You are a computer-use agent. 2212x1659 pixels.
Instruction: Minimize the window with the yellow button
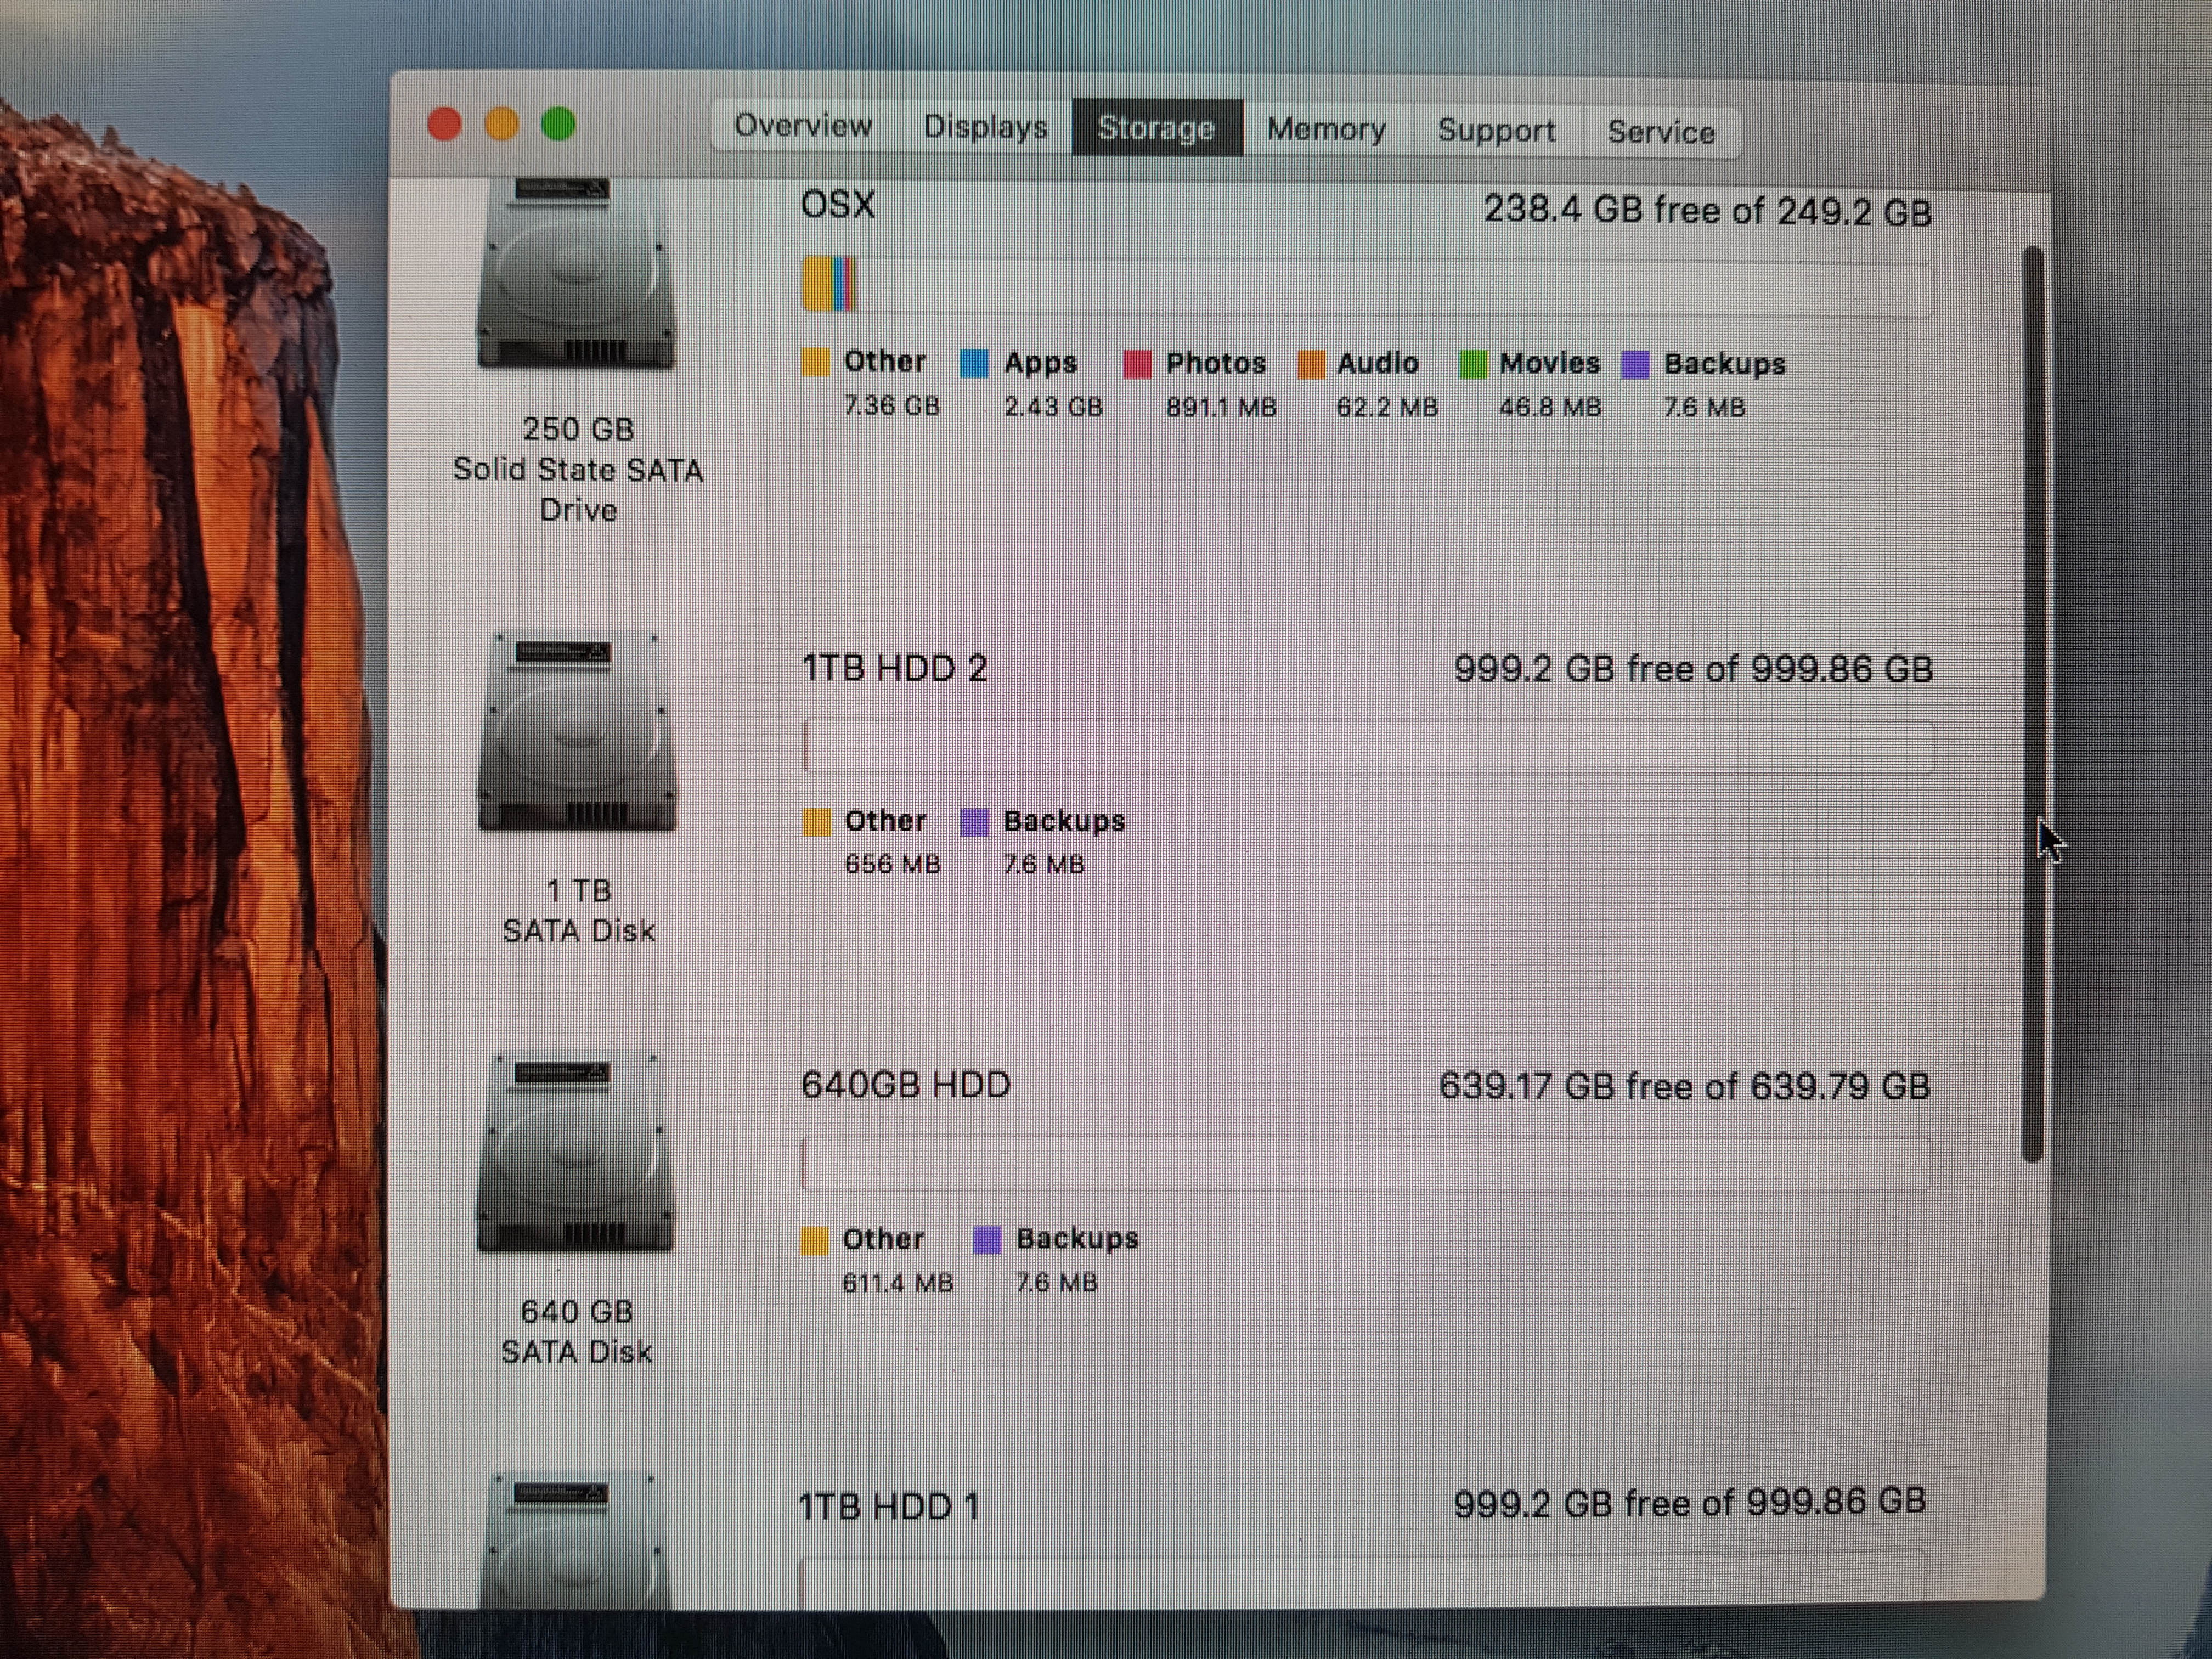click(x=502, y=124)
